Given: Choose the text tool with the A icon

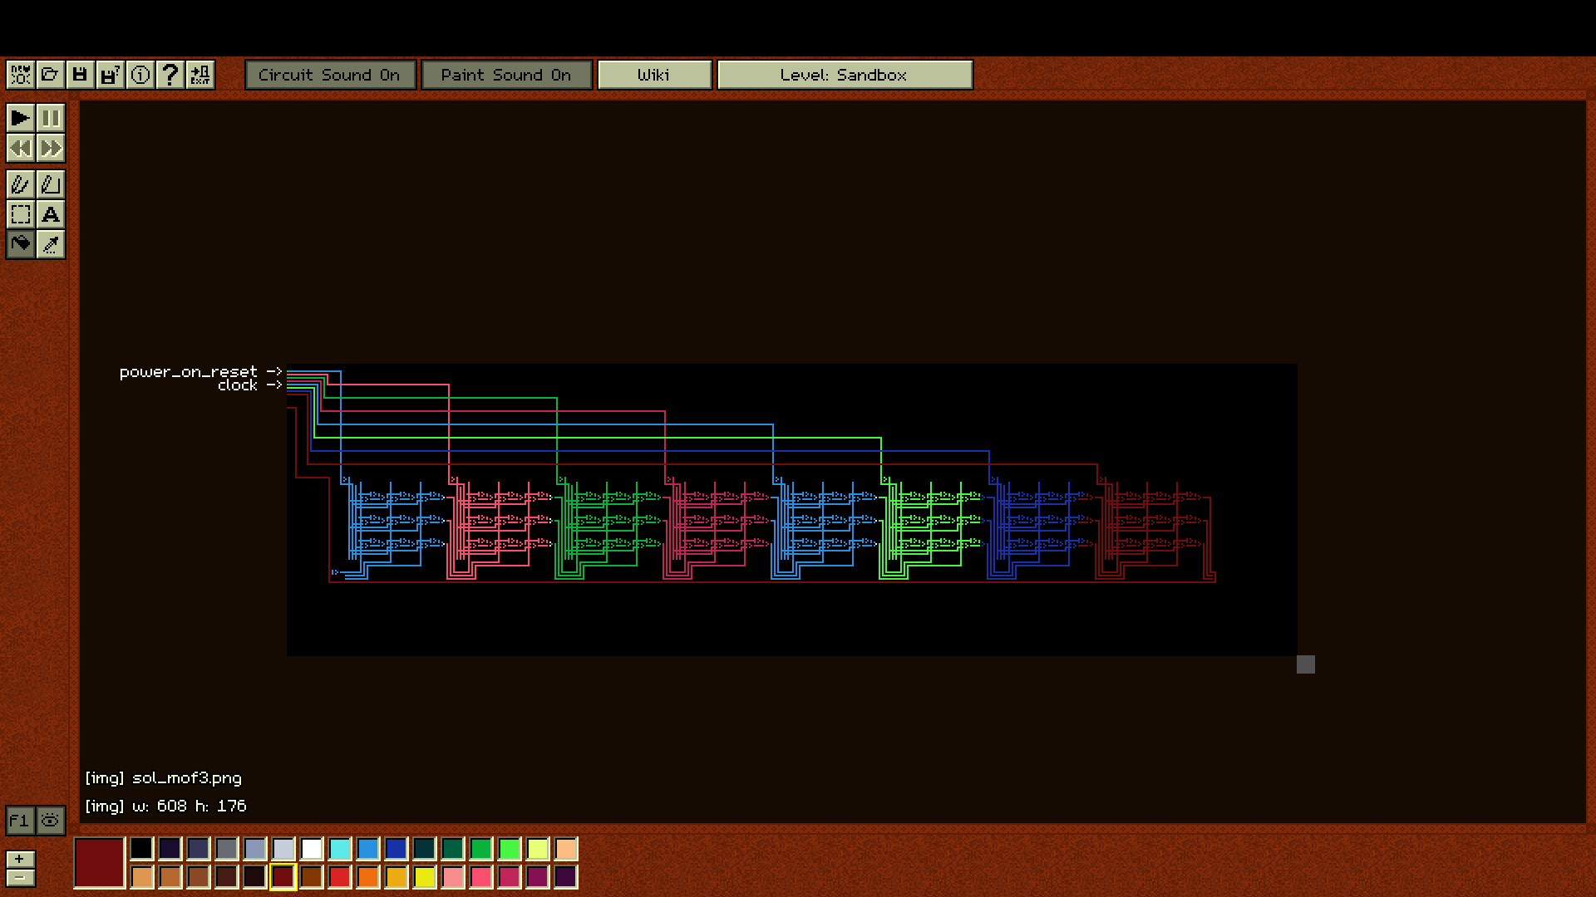Looking at the screenshot, I should (x=51, y=214).
